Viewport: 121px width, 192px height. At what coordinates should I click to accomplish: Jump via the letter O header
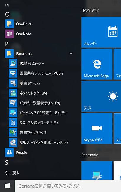click(7, 14)
